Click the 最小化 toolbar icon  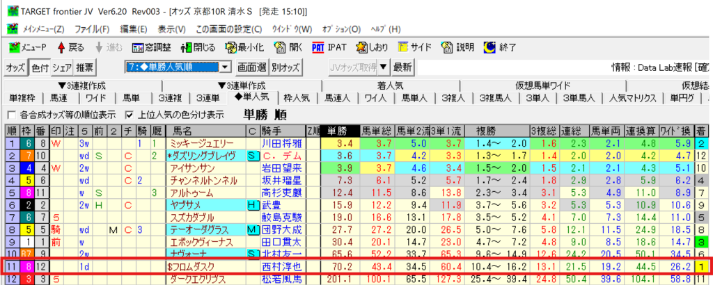point(232,47)
